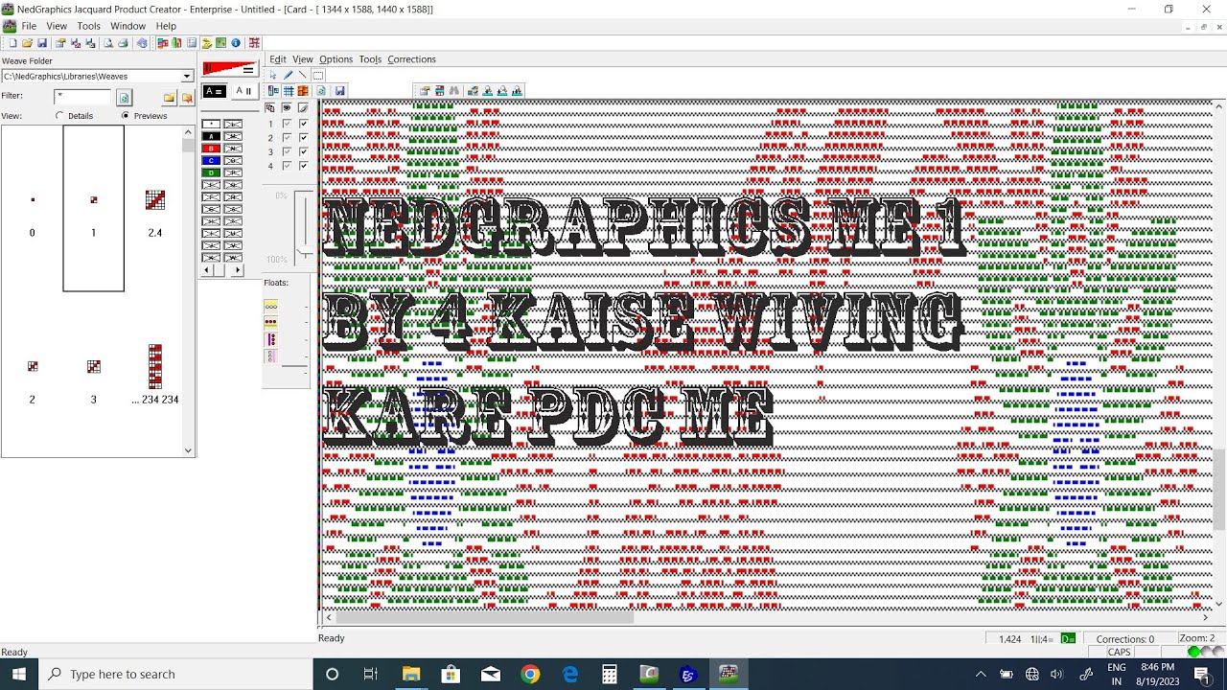Viewport: 1227px width, 690px height.
Task: Click the red weave grid toolbar icon
Action: pos(254,43)
